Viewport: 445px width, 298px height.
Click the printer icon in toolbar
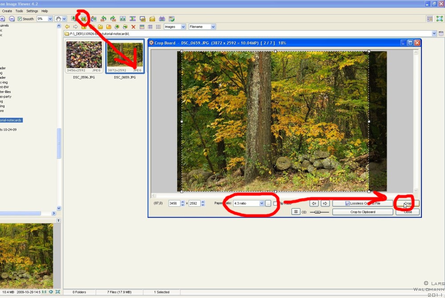tap(162, 19)
